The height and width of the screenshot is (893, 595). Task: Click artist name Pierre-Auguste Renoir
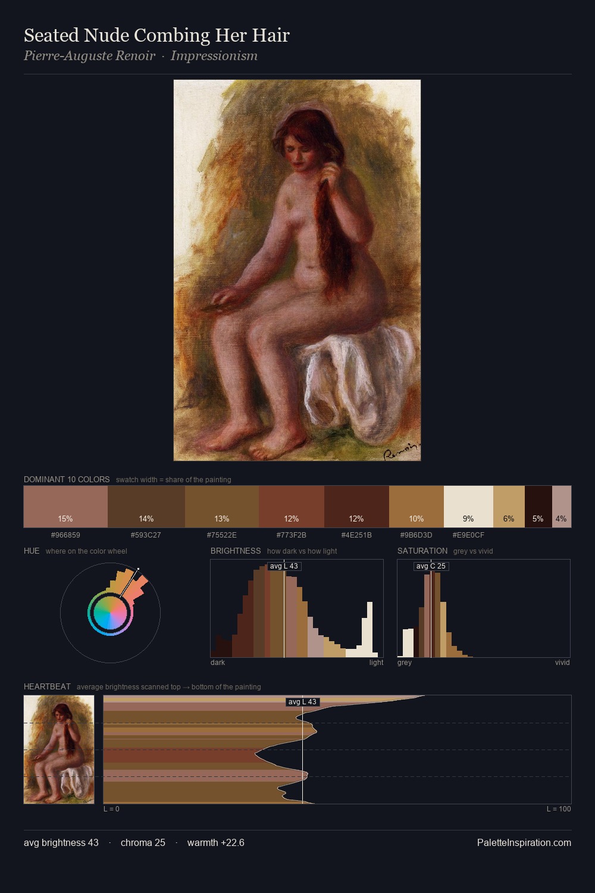click(x=89, y=56)
